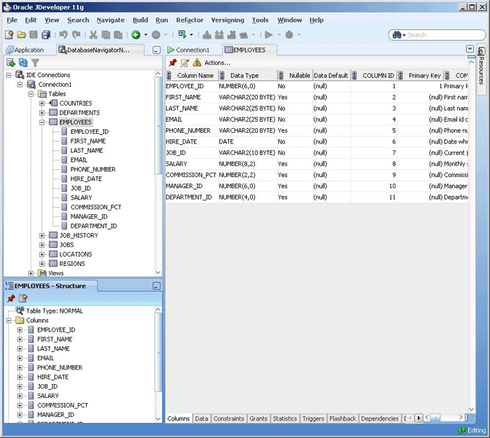
Task: Click the filter funnel icon in navigator
Action: point(34,62)
